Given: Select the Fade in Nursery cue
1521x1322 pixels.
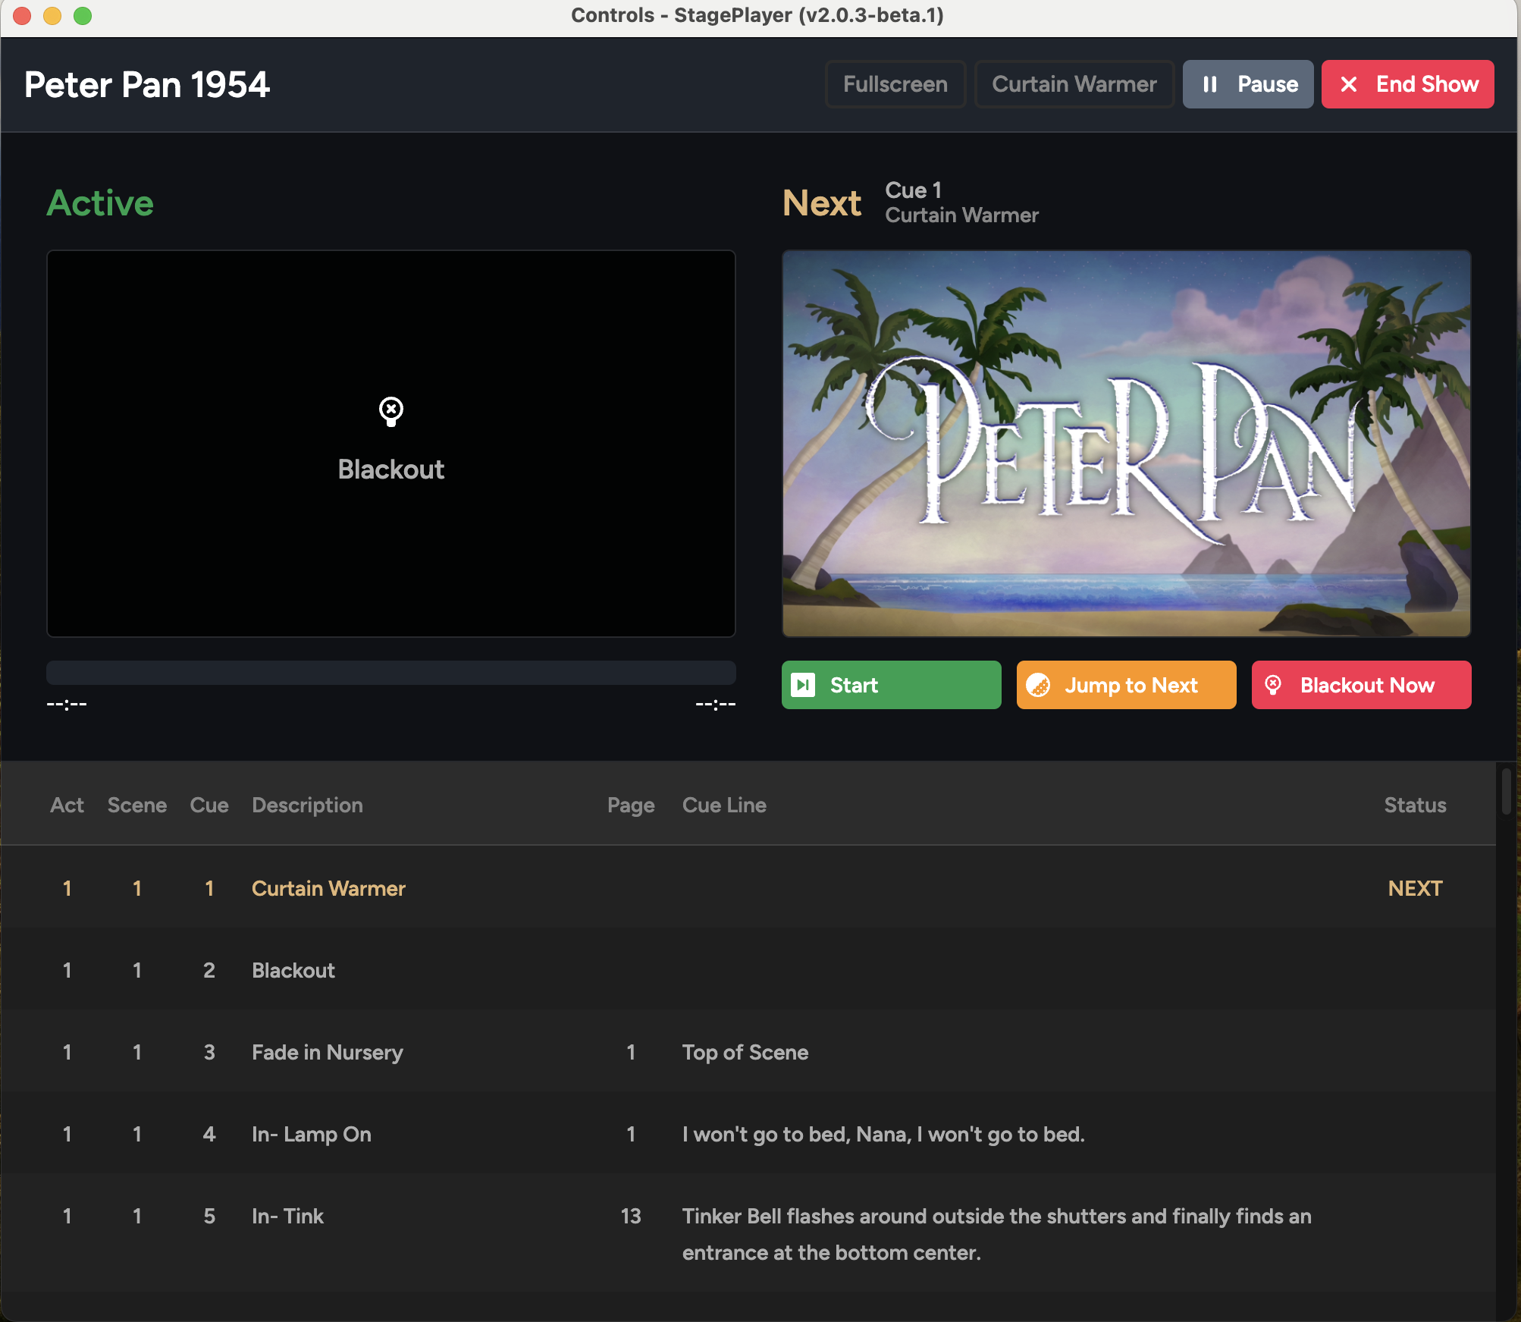Looking at the screenshot, I should pos(748,1052).
